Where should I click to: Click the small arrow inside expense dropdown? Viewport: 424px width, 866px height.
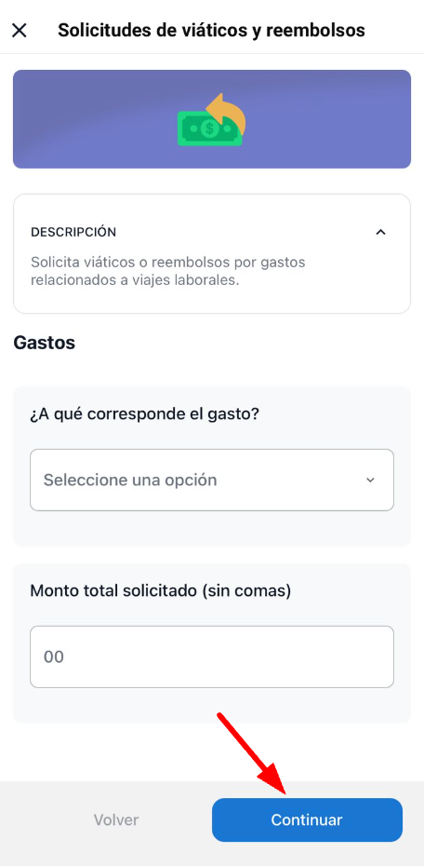[370, 480]
